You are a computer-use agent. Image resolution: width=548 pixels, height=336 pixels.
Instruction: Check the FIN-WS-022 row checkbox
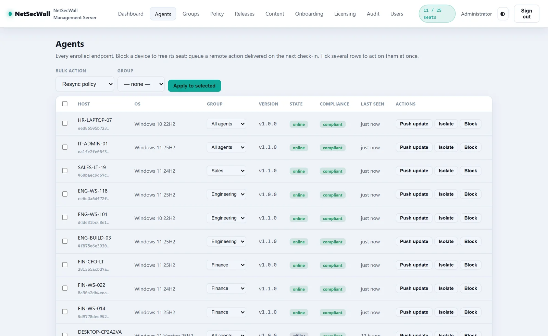[x=65, y=288]
